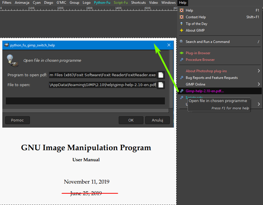Click the lightbulb Wilber icon in dialog
Screen dimensions: 263x205
(12, 61)
